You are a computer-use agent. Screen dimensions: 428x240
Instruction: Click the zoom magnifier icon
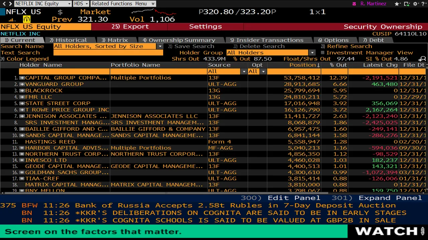[423, 59]
